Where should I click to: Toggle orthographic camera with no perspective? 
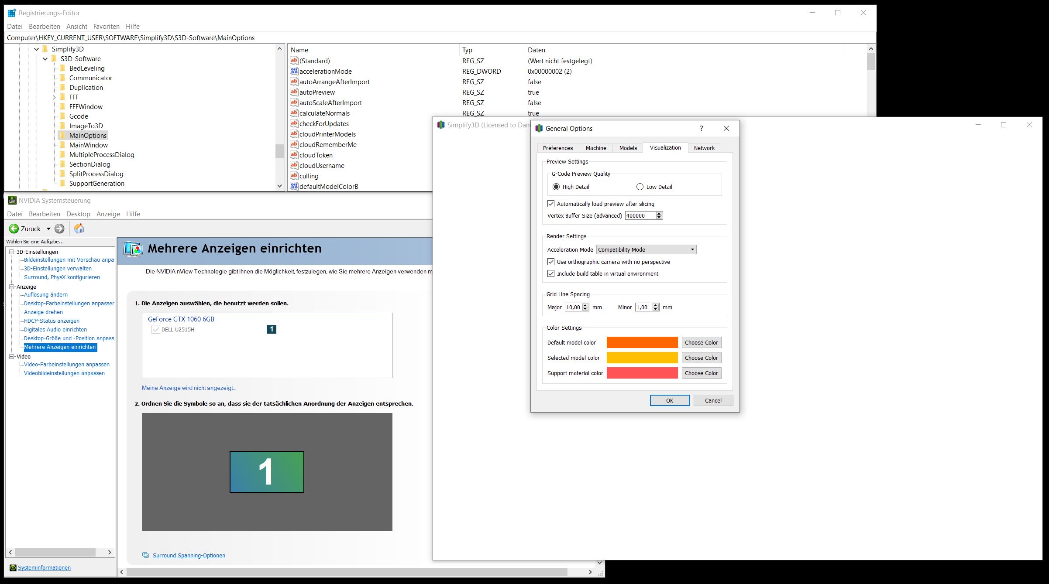pos(551,262)
